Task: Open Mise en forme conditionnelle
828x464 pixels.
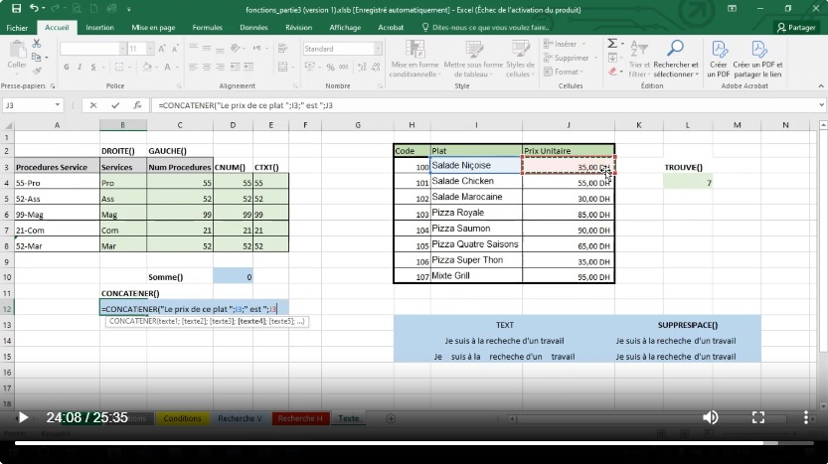Action: 415,59
